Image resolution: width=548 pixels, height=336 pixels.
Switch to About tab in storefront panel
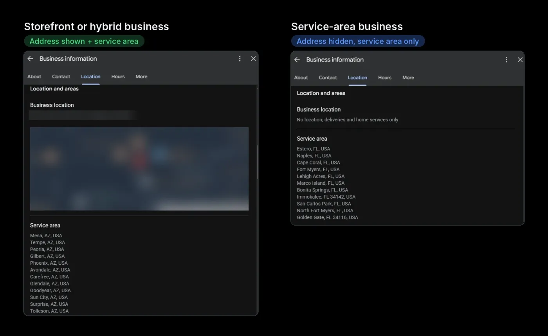pos(34,77)
